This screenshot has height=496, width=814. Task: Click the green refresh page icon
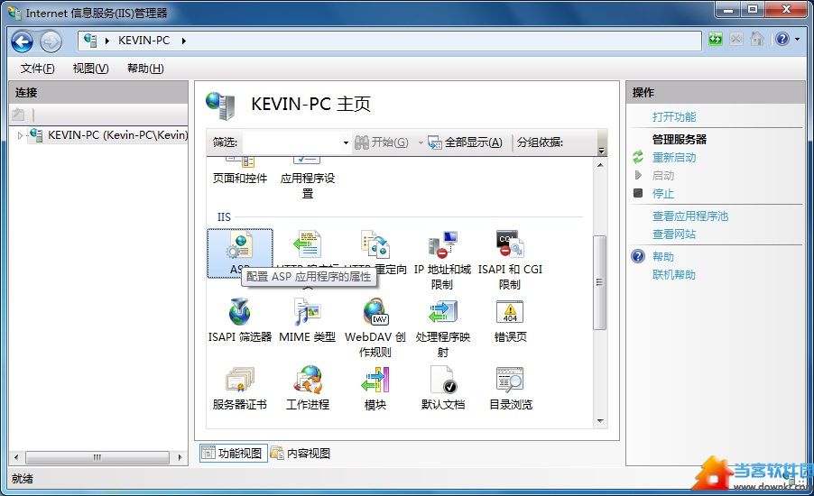(x=716, y=40)
